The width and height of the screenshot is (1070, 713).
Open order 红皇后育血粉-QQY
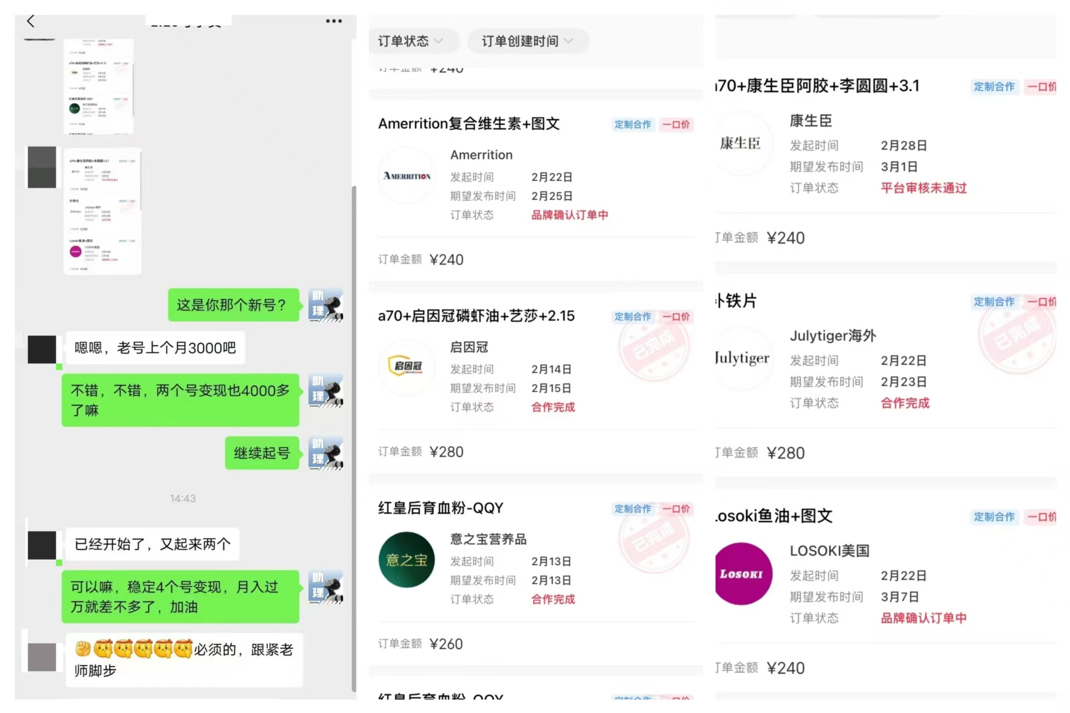[x=440, y=508]
